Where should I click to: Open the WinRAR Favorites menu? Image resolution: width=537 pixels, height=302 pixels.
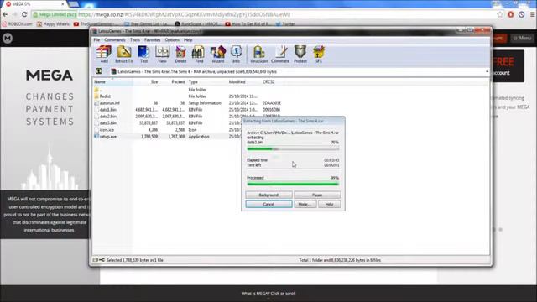tap(153, 40)
